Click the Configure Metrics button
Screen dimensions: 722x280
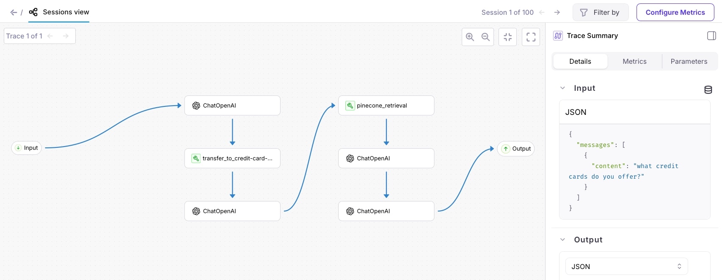(x=675, y=12)
